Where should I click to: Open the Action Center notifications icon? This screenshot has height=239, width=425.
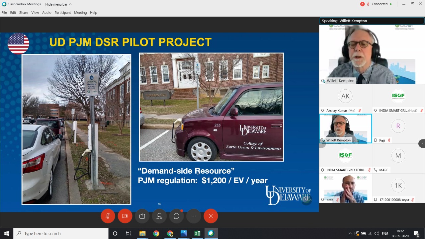point(416,234)
